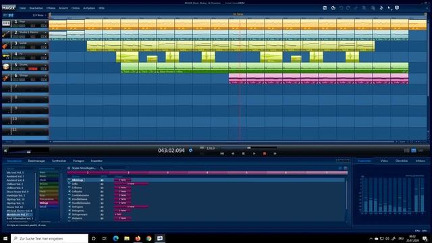The width and height of the screenshot is (432, 243).
Task: Click the Catooh button
Action: point(343,161)
